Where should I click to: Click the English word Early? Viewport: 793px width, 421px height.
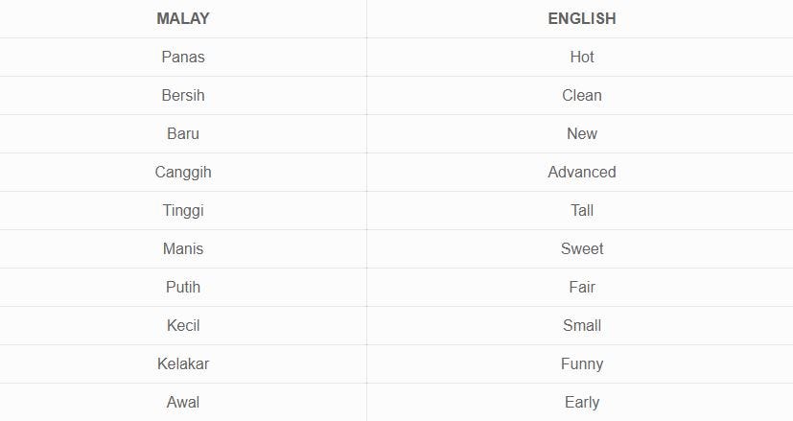[x=581, y=402]
